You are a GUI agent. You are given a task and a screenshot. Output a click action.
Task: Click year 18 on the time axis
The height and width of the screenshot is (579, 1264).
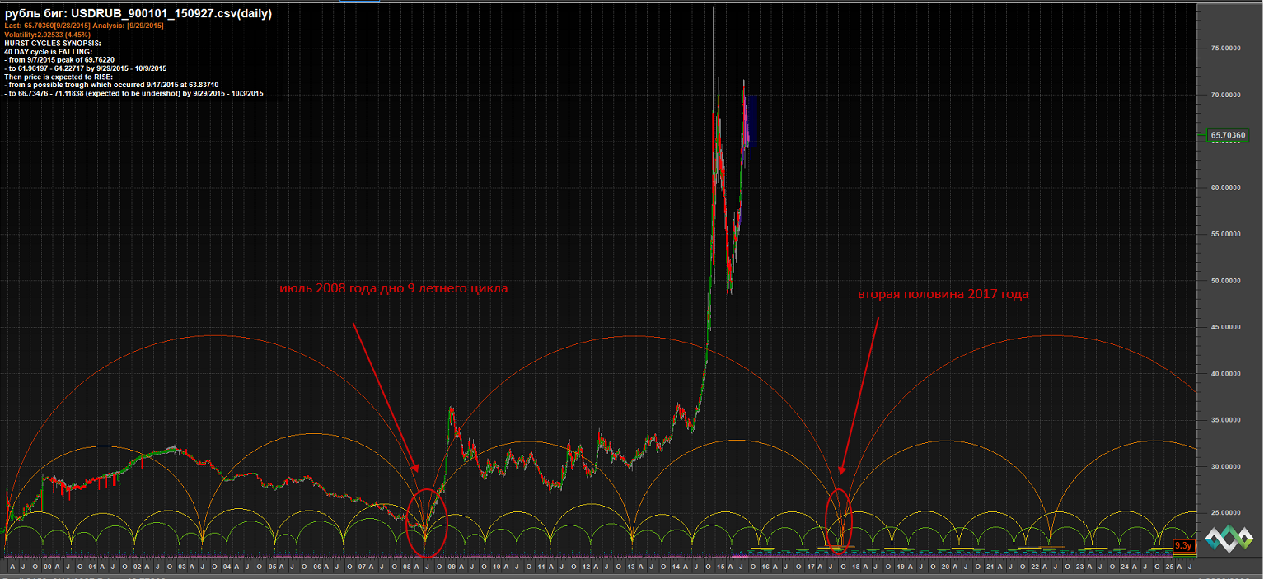click(855, 567)
